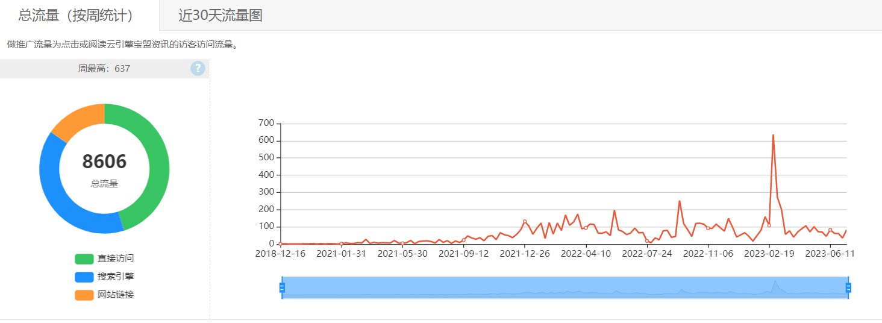
Task: Select the 总流量(按周统计) tab
Action: [x=76, y=16]
